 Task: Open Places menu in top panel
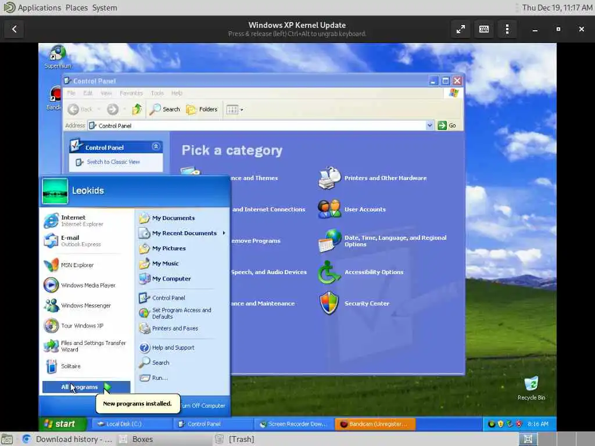pos(76,8)
